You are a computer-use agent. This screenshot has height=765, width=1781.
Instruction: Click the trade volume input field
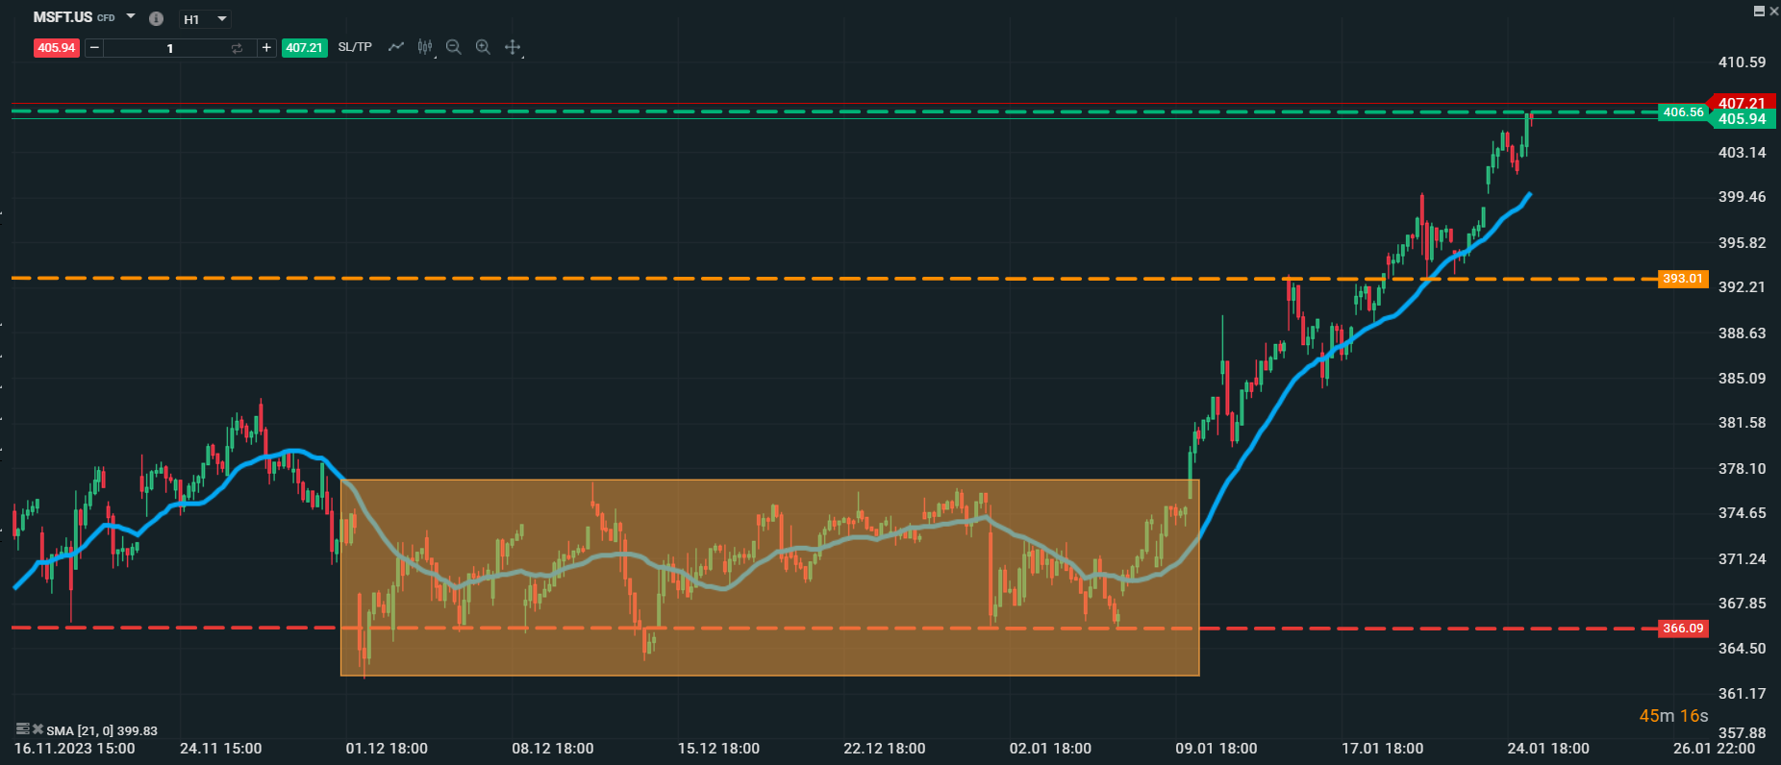[169, 48]
